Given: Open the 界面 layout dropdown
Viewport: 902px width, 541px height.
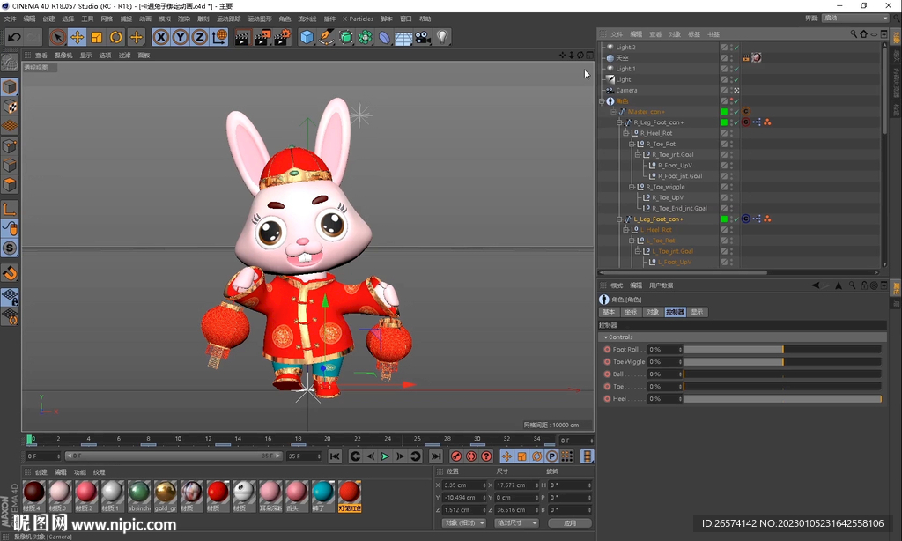Looking at the screenshot, I should tap(855, 19).
